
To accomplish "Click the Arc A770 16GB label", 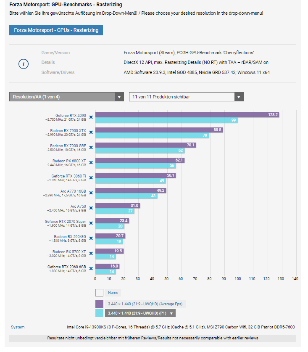I will pos(73,191).
